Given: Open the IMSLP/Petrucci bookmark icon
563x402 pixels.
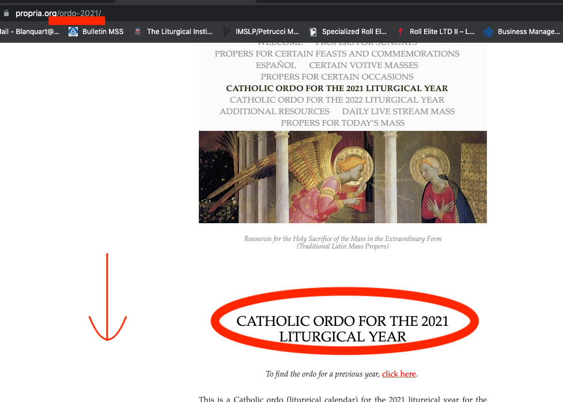Looking at the screenshot, I should pyautogui.click(x=226, y=32).
